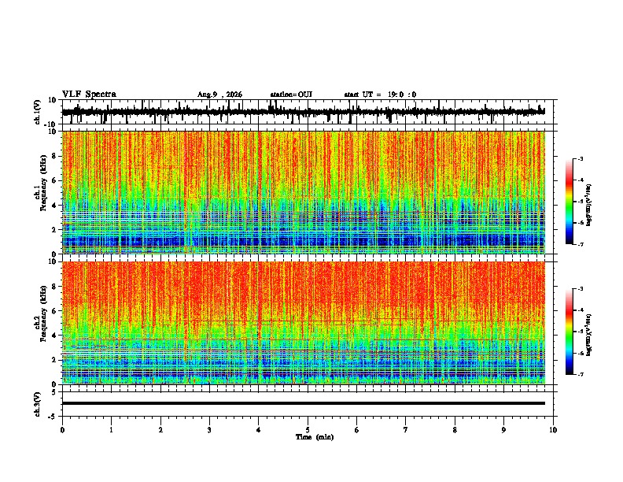Screen dimensions: 623x482
Task: Click the time axis tick label "10"
Action: coord(553,430)
